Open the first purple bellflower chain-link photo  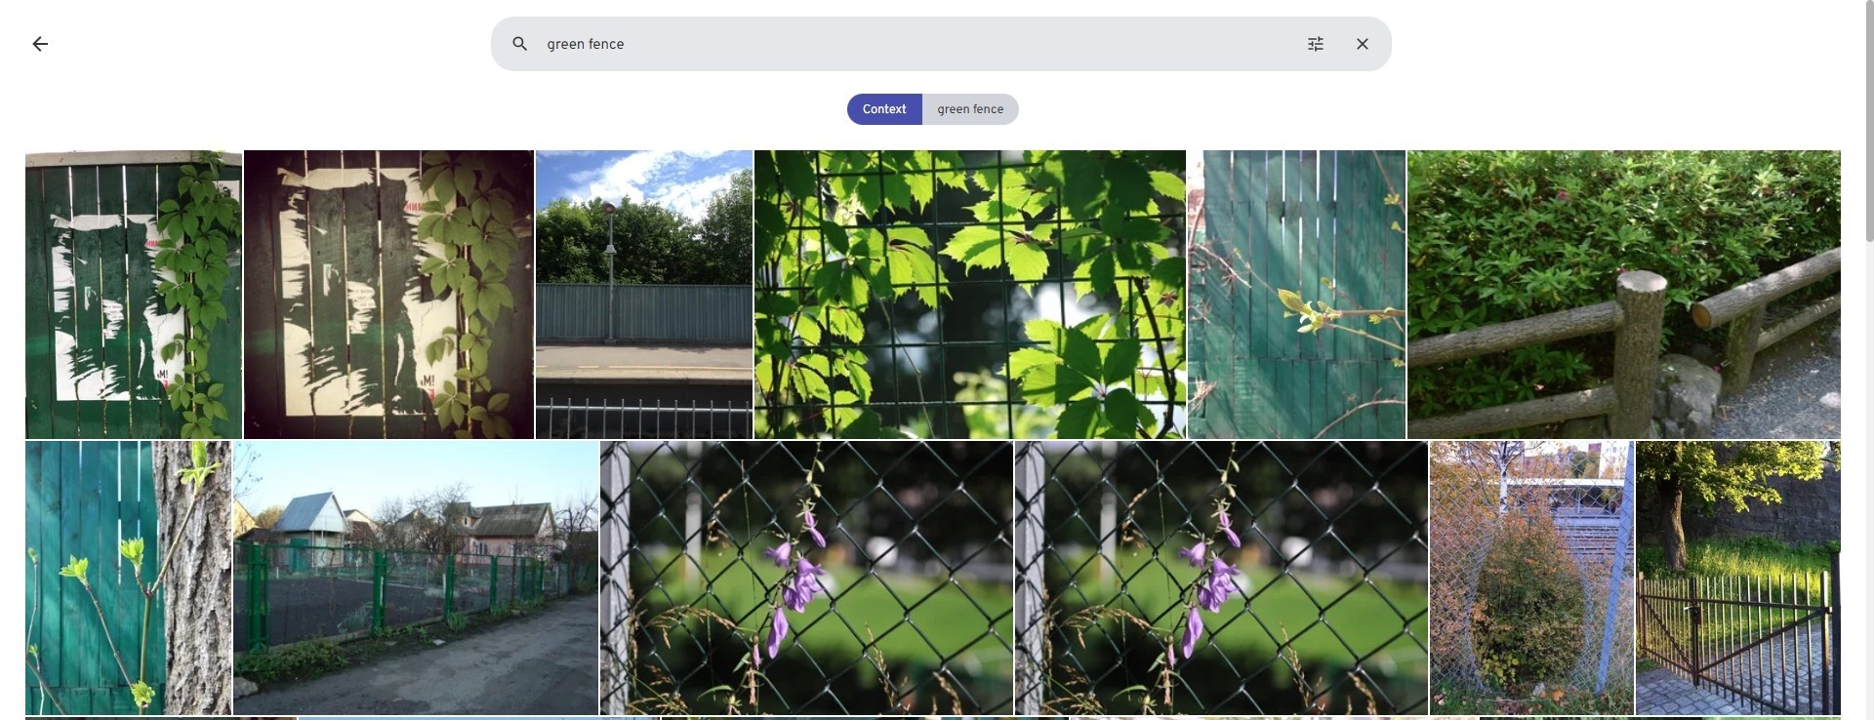(806, 578)
